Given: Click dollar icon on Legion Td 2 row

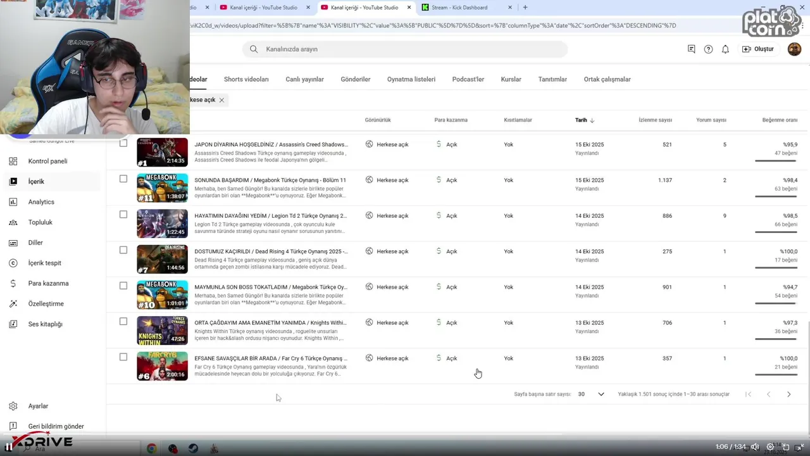Looking at the screenshot, I should click(439, 215).
